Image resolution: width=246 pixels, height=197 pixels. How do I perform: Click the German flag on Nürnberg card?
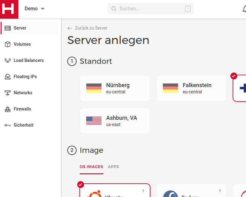(94, 88)
